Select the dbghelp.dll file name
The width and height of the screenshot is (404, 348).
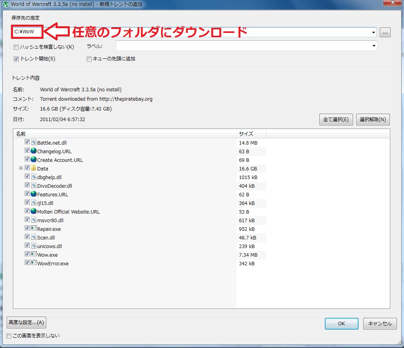point(49,178)
